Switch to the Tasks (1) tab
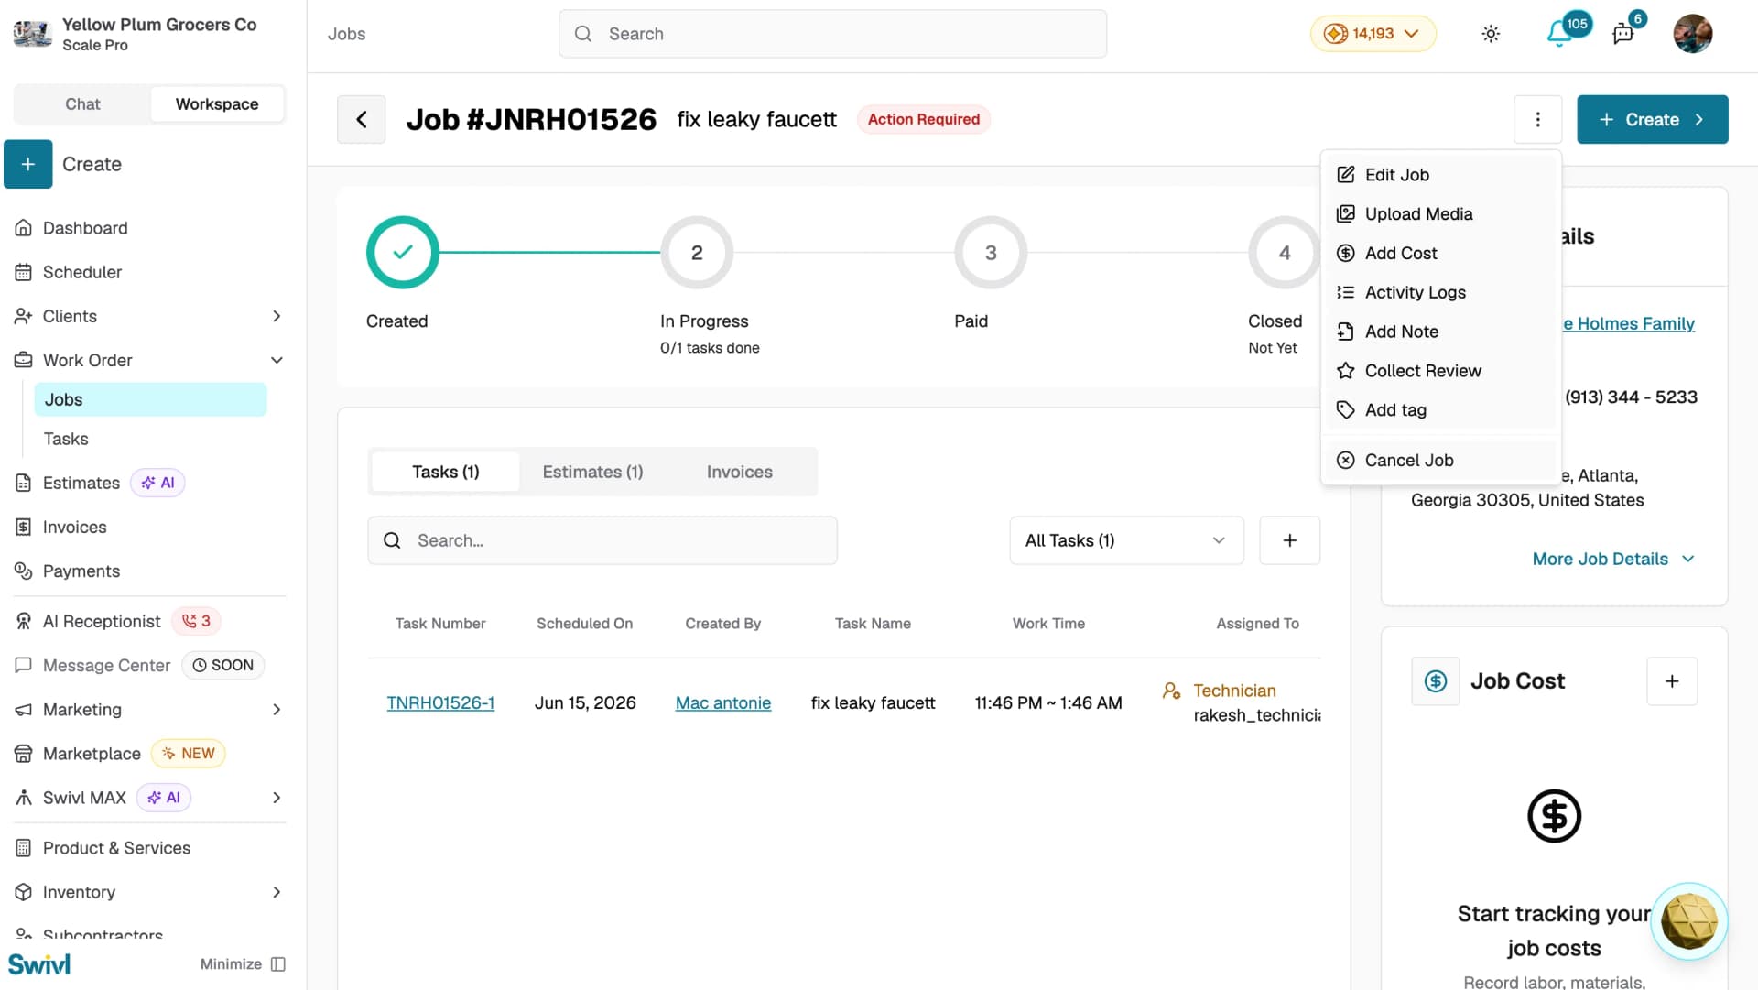Image resolution: width=1758 pixels, height=990 pixels. (x=445, y=472)
